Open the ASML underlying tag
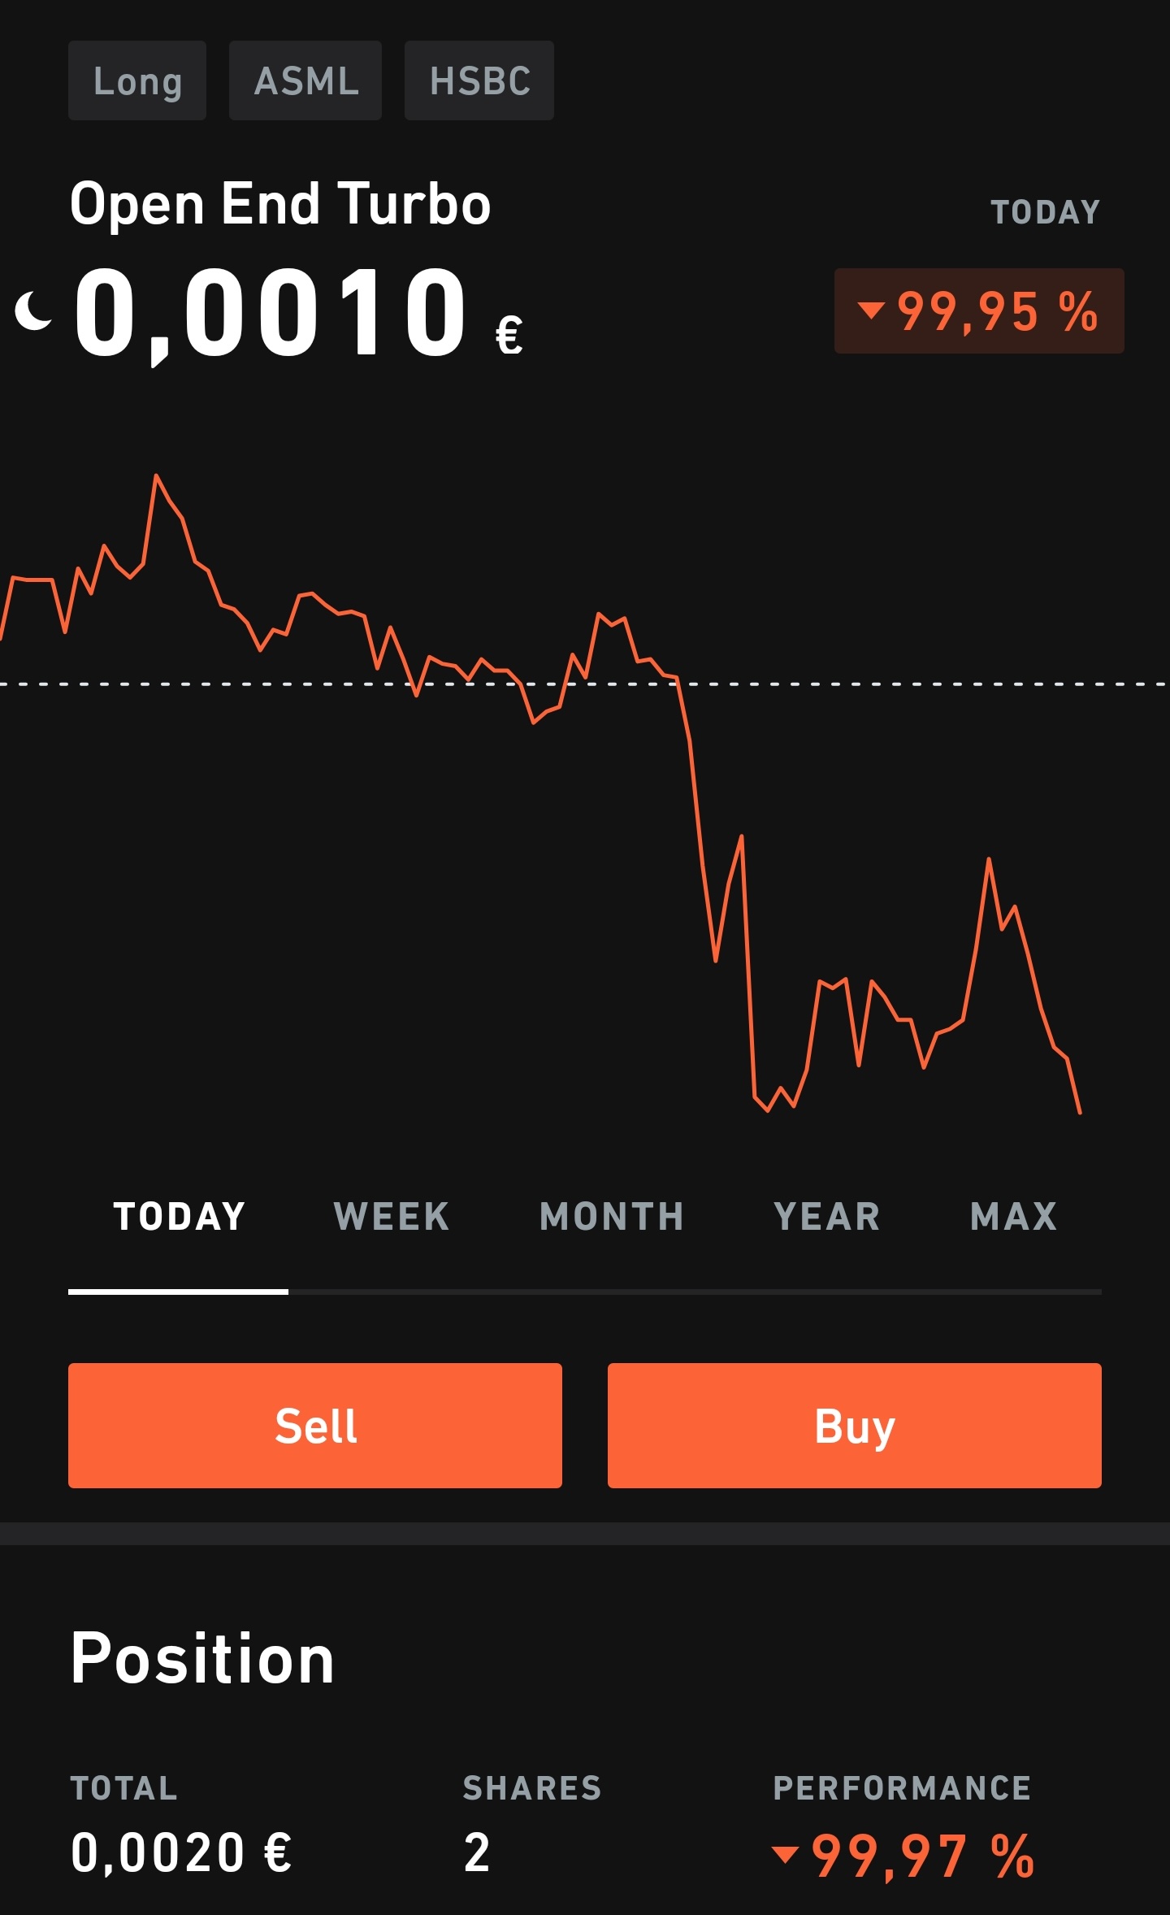 coord(305,80)
